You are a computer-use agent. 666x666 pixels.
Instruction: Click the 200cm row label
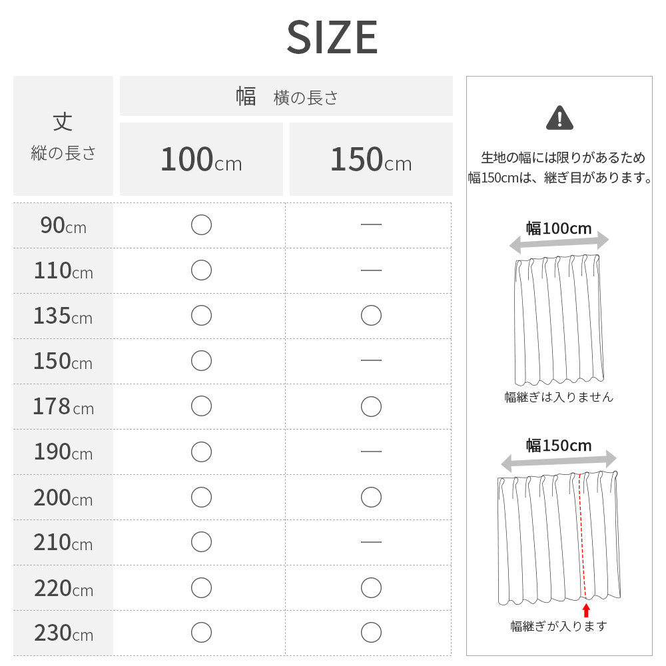pyautogui.click(x=63, y=498)
